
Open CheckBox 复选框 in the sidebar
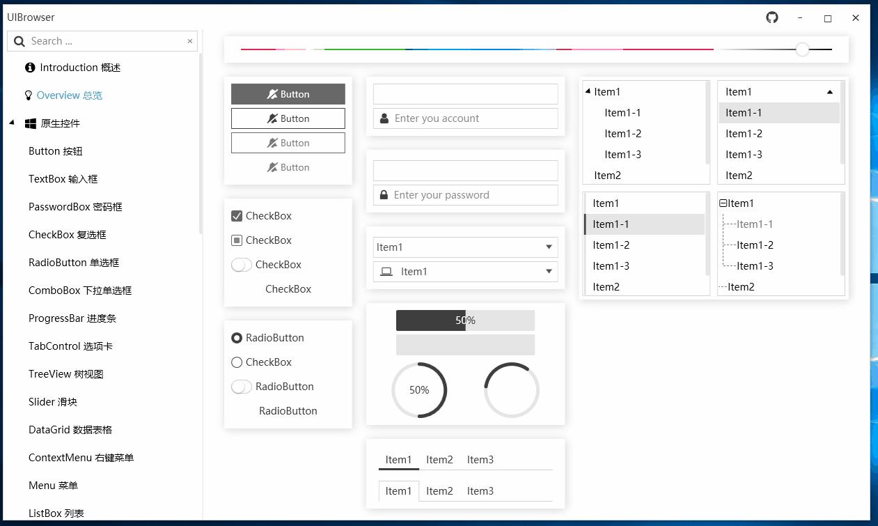pyautogui.click(x=68, y=235)
